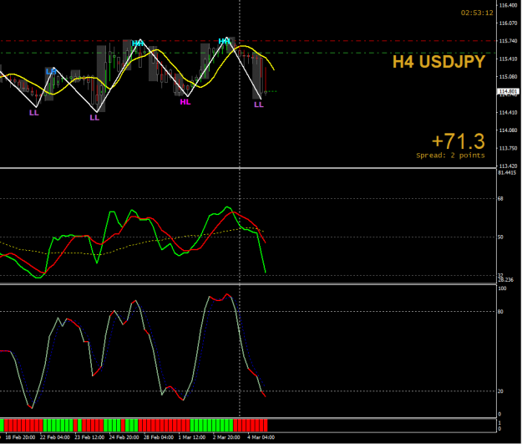This screenshot has height=444, width=522.
Task: Select the magenta HL swing label
Action: click(x=185, y=102)
